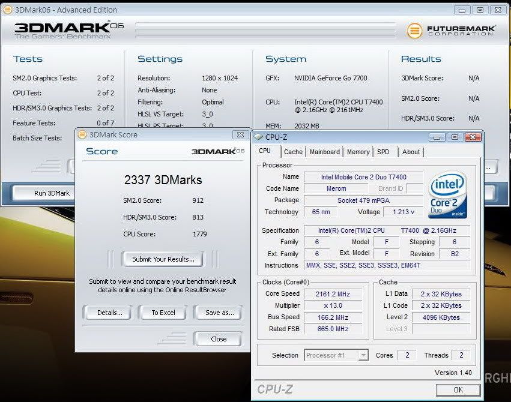The width and height of the screenshot is (511, 402).
Task: Click the Multiplier value x 13.0
Action: [x=333, y=305]
